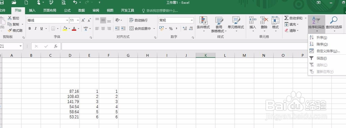The image size is (346, 128).
Task: Open Conditional Formatting (条件格式)
Action: click(x=203, y=24)
